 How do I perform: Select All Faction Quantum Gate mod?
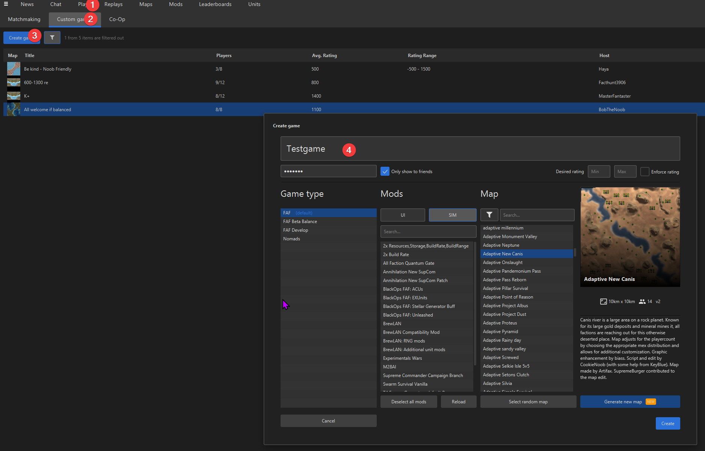(427, 263)
